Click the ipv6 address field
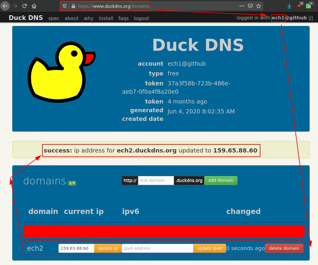 (x=158, y=248)
